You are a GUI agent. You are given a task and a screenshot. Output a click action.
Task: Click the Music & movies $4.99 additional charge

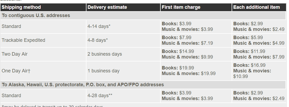click(x=259, y=43)
